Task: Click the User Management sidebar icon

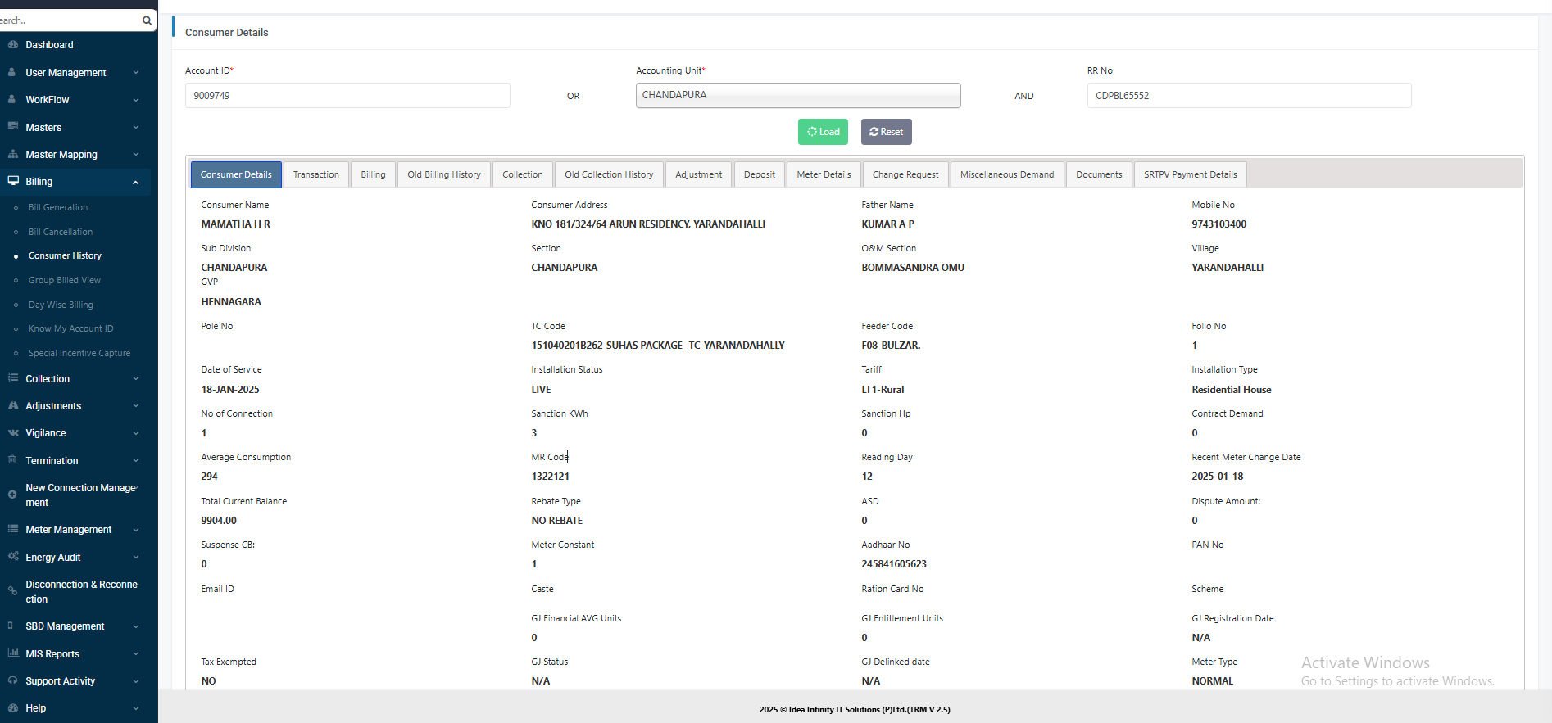Action: (x=12, y=72)
